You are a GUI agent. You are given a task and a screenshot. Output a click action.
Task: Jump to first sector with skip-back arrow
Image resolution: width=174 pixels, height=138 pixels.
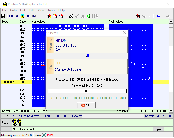click(x=11, y=16)
